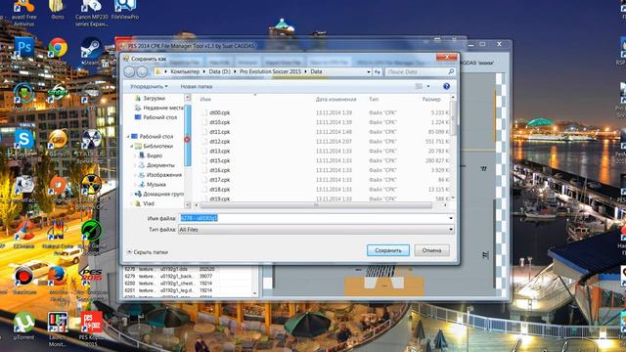The width and height of the screenshot is (626, 352).
Task: Open Origin desktop shortcut
Action: pyautogui.click(x=58, y=187)
